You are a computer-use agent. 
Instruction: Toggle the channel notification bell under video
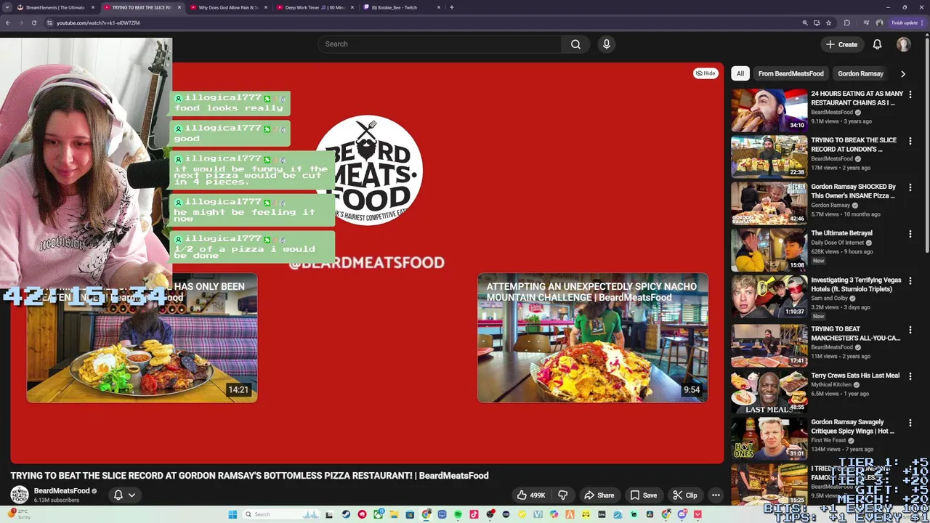point(124,495)
